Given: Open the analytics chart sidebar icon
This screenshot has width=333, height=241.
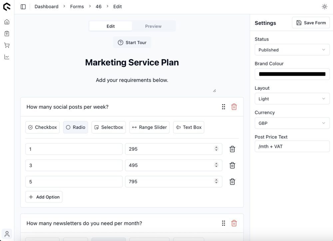Looking at the screenshot, I should [7, 57].
